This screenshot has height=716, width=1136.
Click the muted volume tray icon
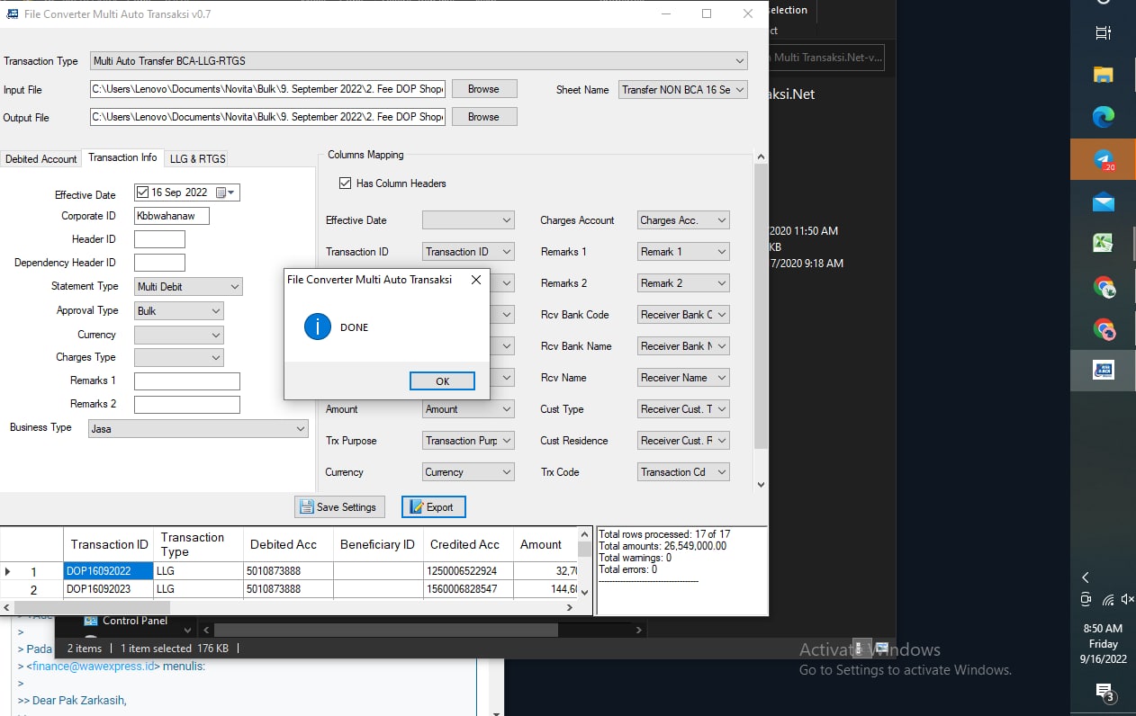[x=1127, y=600]
